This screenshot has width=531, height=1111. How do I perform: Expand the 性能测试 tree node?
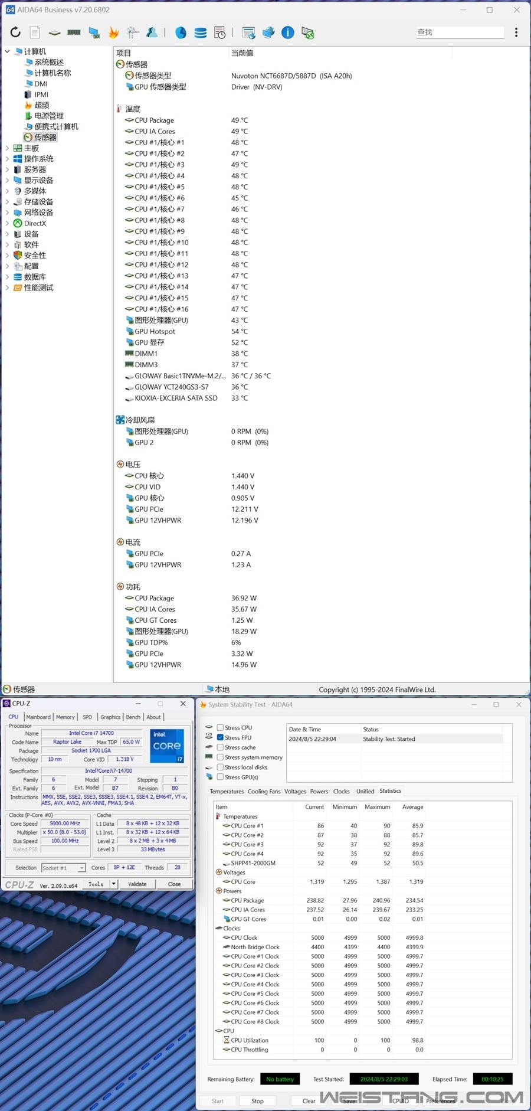coord(7,287)
